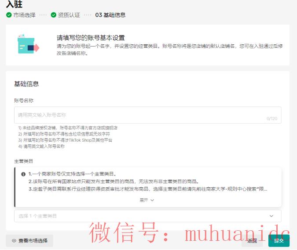Click the dropdown chevron for 主营类目

coord(271,216)
